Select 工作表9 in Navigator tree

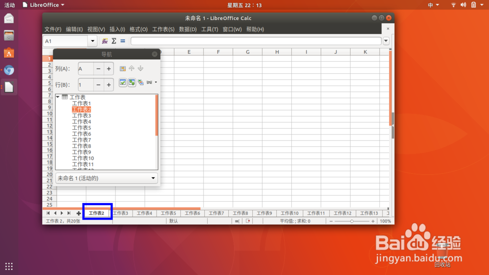(x=81, y=152)
